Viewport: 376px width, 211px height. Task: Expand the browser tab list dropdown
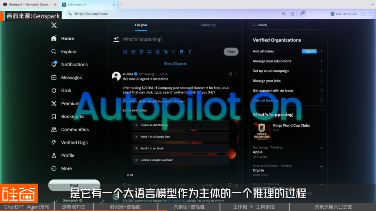373,5
